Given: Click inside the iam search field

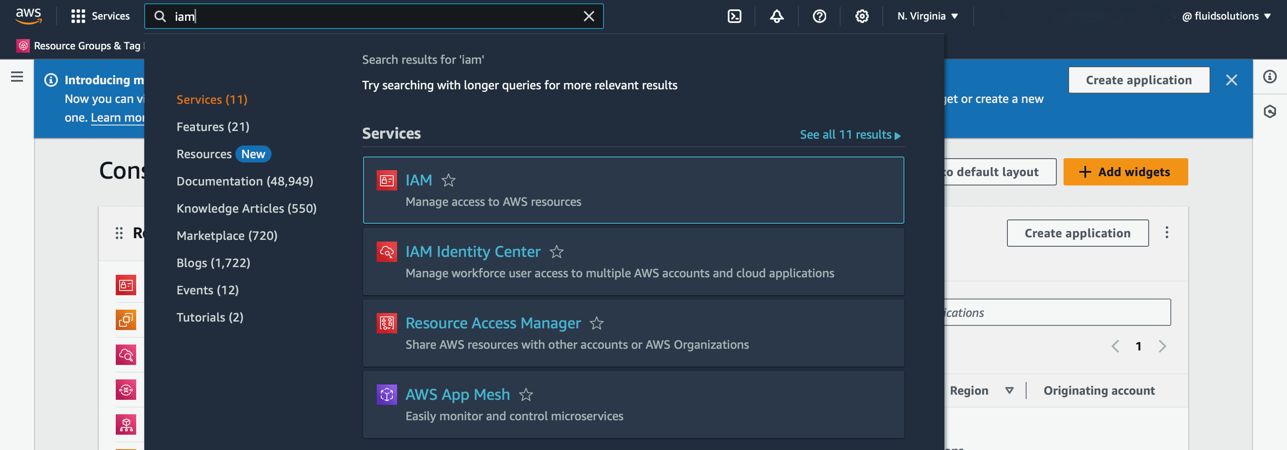Looking at the screenshot, I should [x=374, y=16].
